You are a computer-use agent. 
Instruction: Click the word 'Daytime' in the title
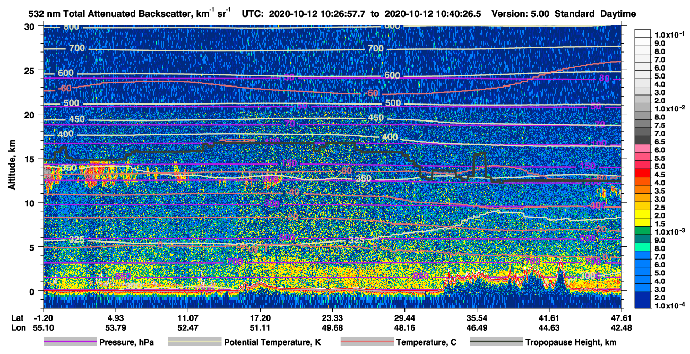pos(618,13)
